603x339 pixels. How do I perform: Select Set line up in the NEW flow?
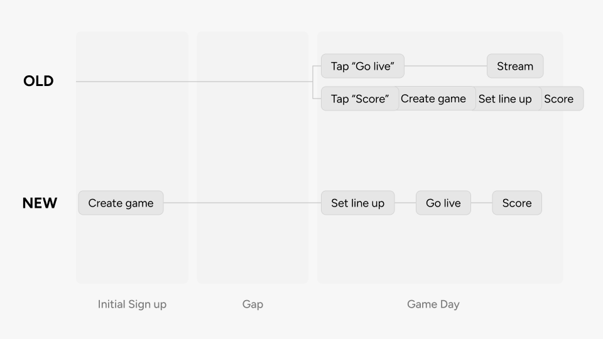pos(358,203)
